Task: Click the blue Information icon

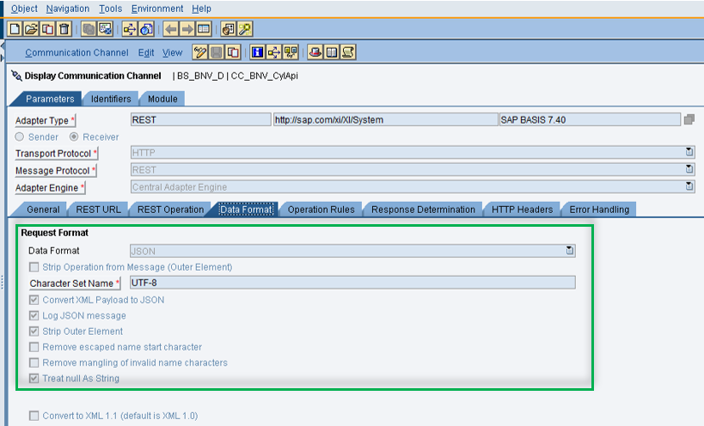Action: [257, 52]
